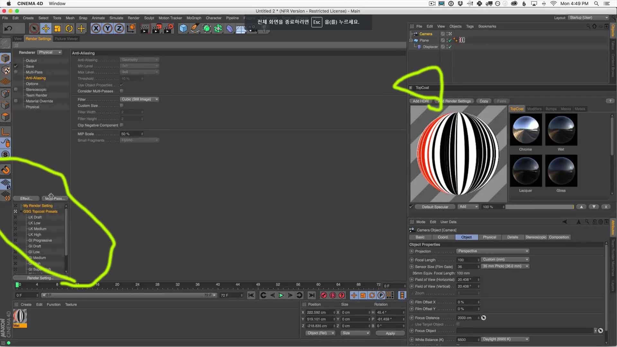Open TopCoat Modifiers tab
This screenshot has height=347, width=617.
click(x=534, y=109)
